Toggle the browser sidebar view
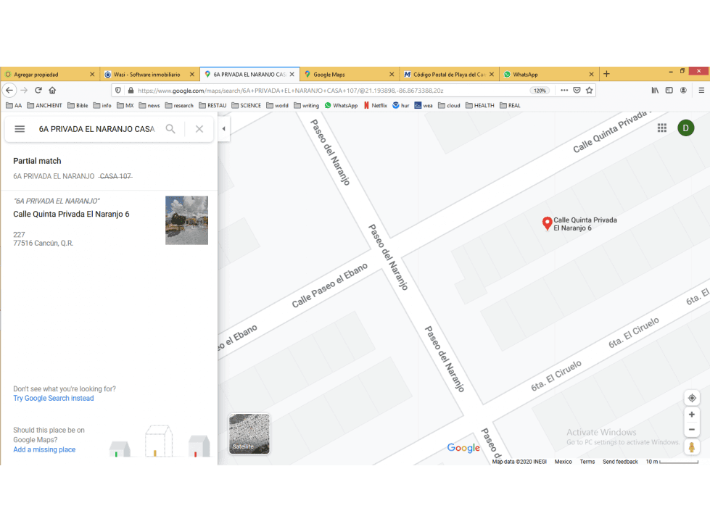 [x=669, y=90]
